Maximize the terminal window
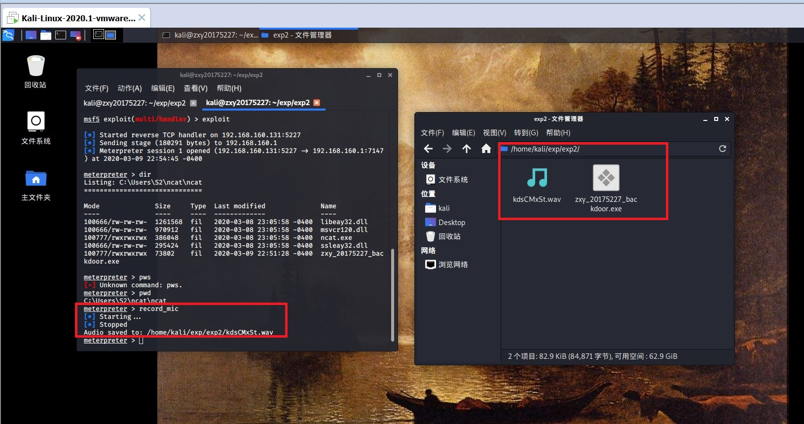 (x=379, y=75)
